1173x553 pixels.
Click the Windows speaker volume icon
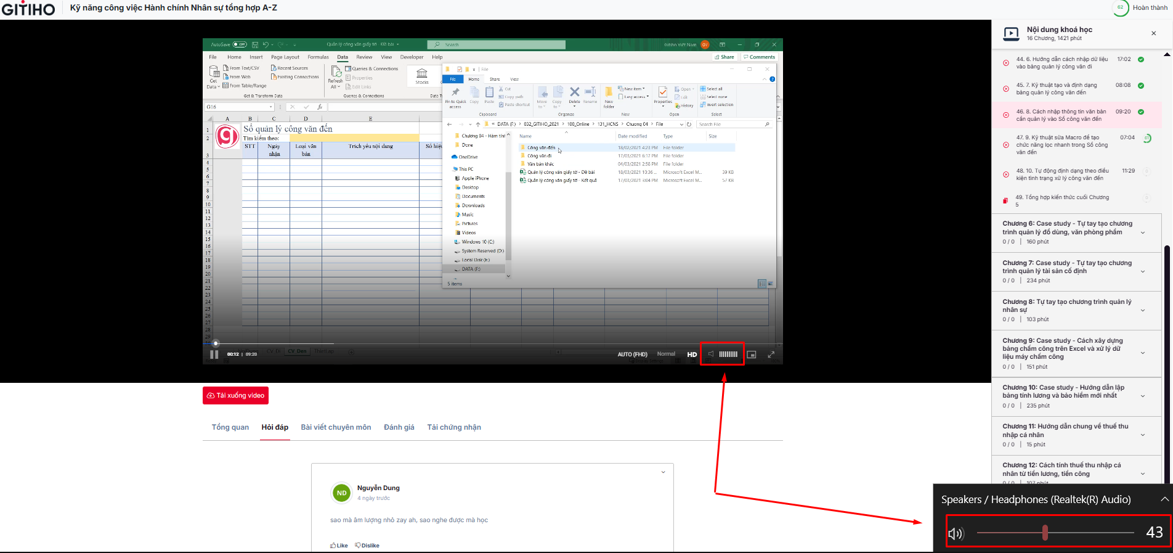click(956, 533)
